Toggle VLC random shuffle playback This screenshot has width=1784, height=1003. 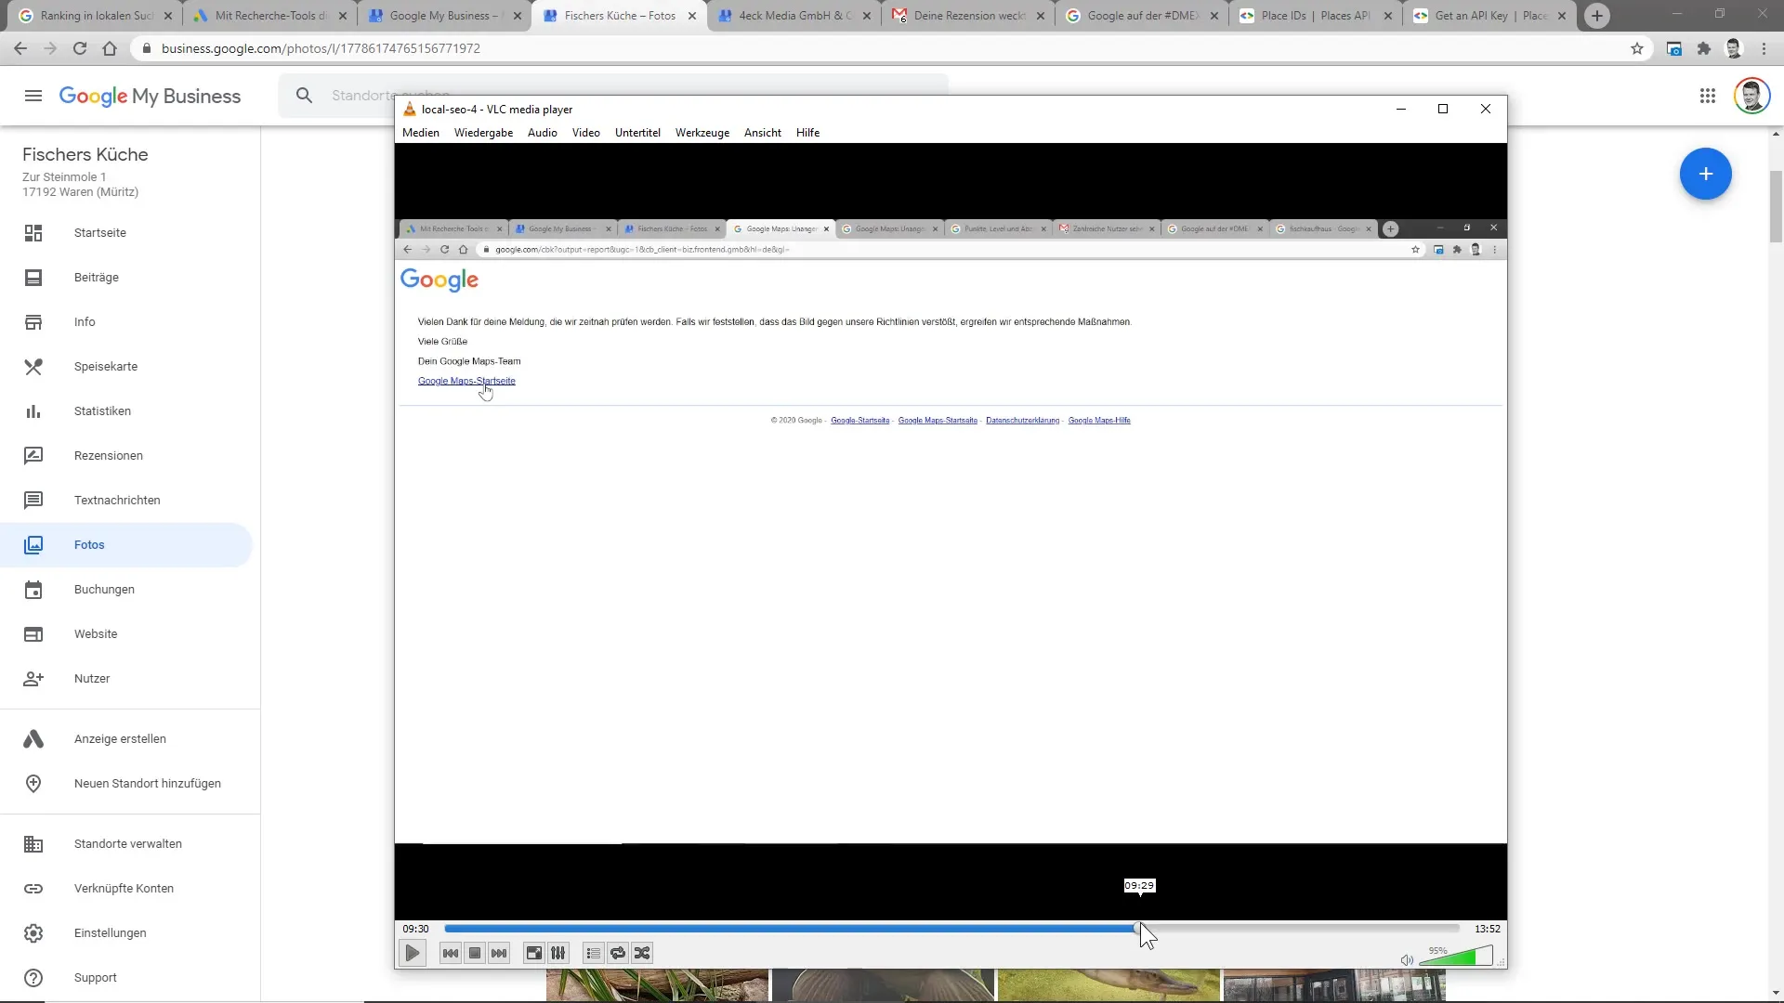click(642, 953)
